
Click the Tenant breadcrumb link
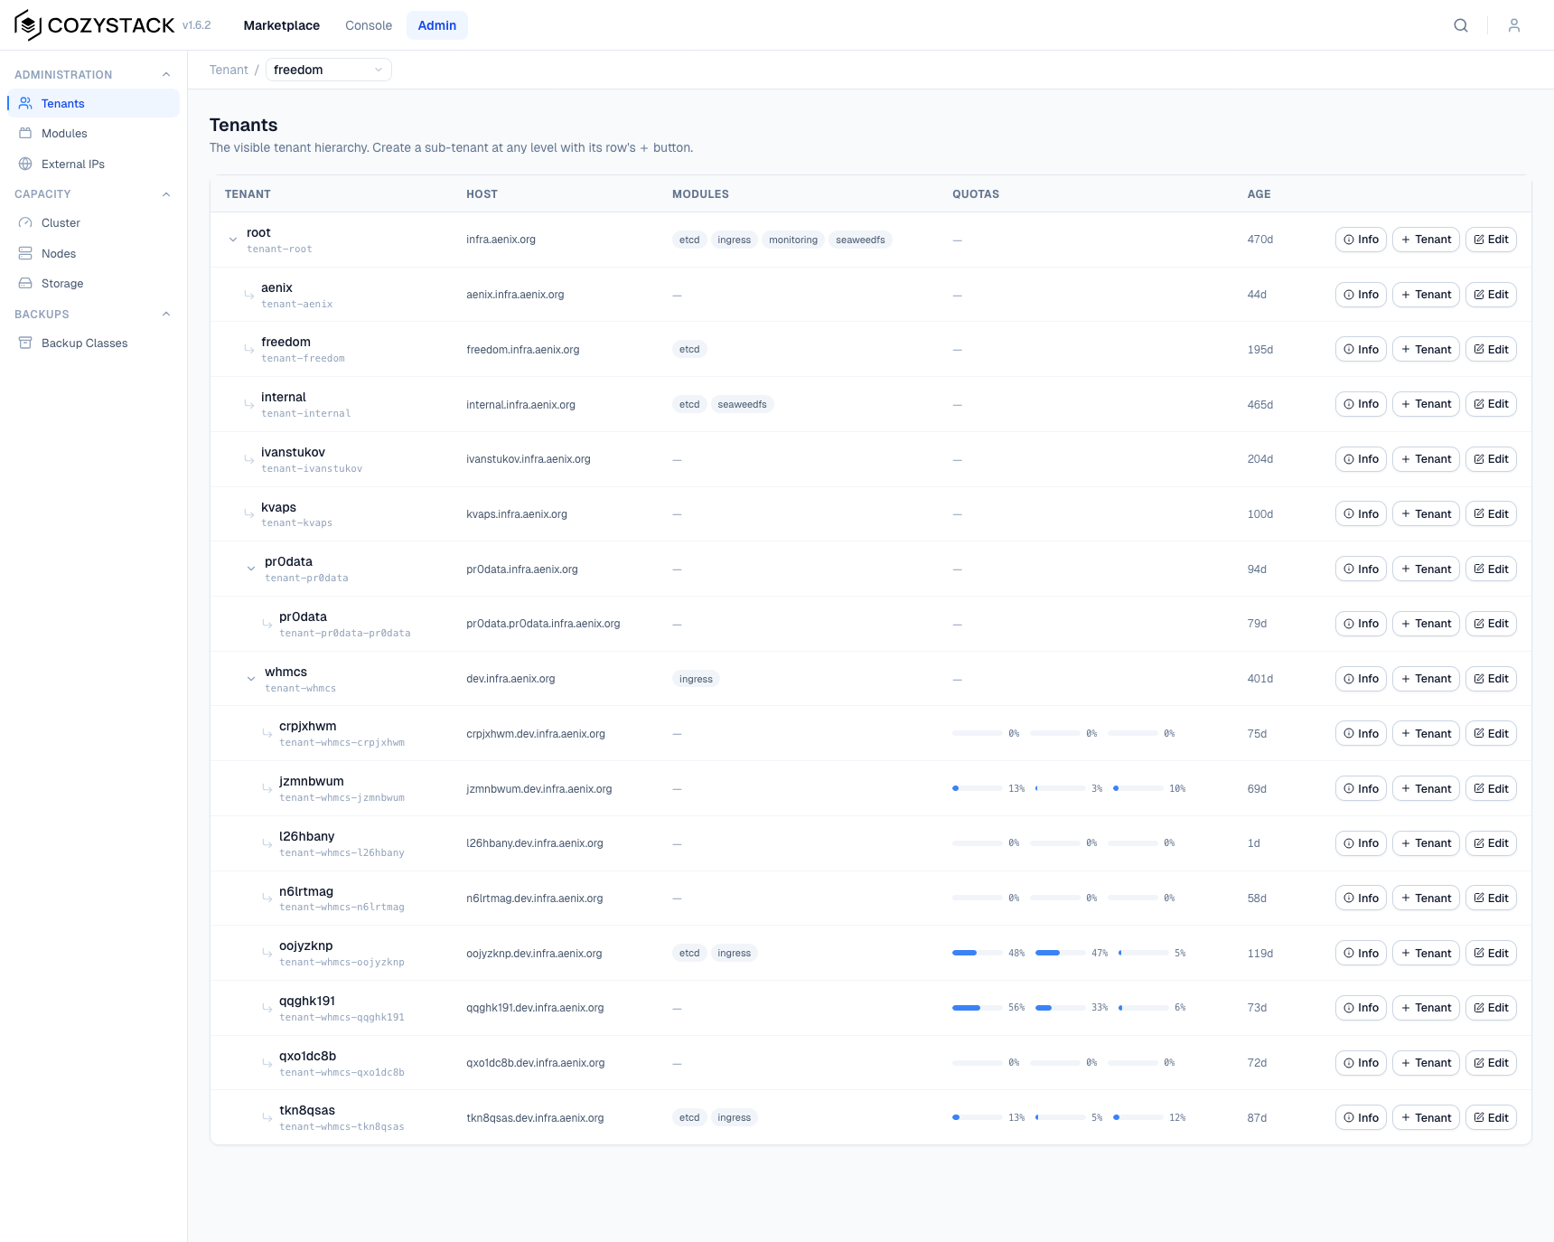click(x=229, y=70)
